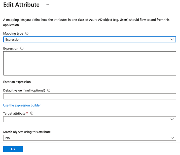The width and height of the screenshot is (180, 155).
Task: Click the info icon next to Mapping type
Action: pyautogui.click(x=27, y=33)
